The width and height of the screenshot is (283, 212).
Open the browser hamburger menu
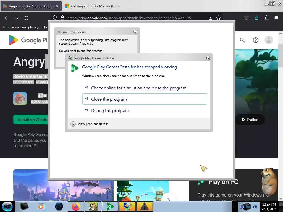pos(276,18)
